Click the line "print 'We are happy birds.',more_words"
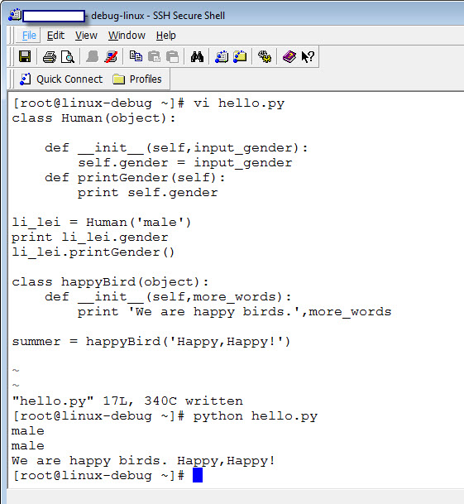Viewport: 464px width, 504px height. [x=235, y=312]
